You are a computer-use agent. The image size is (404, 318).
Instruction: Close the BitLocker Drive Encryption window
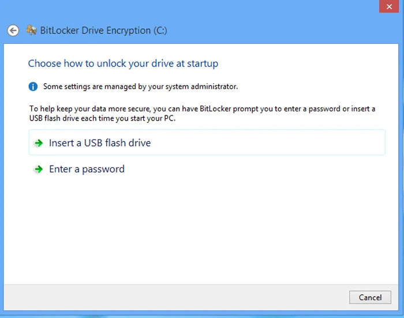click(389, 6)
